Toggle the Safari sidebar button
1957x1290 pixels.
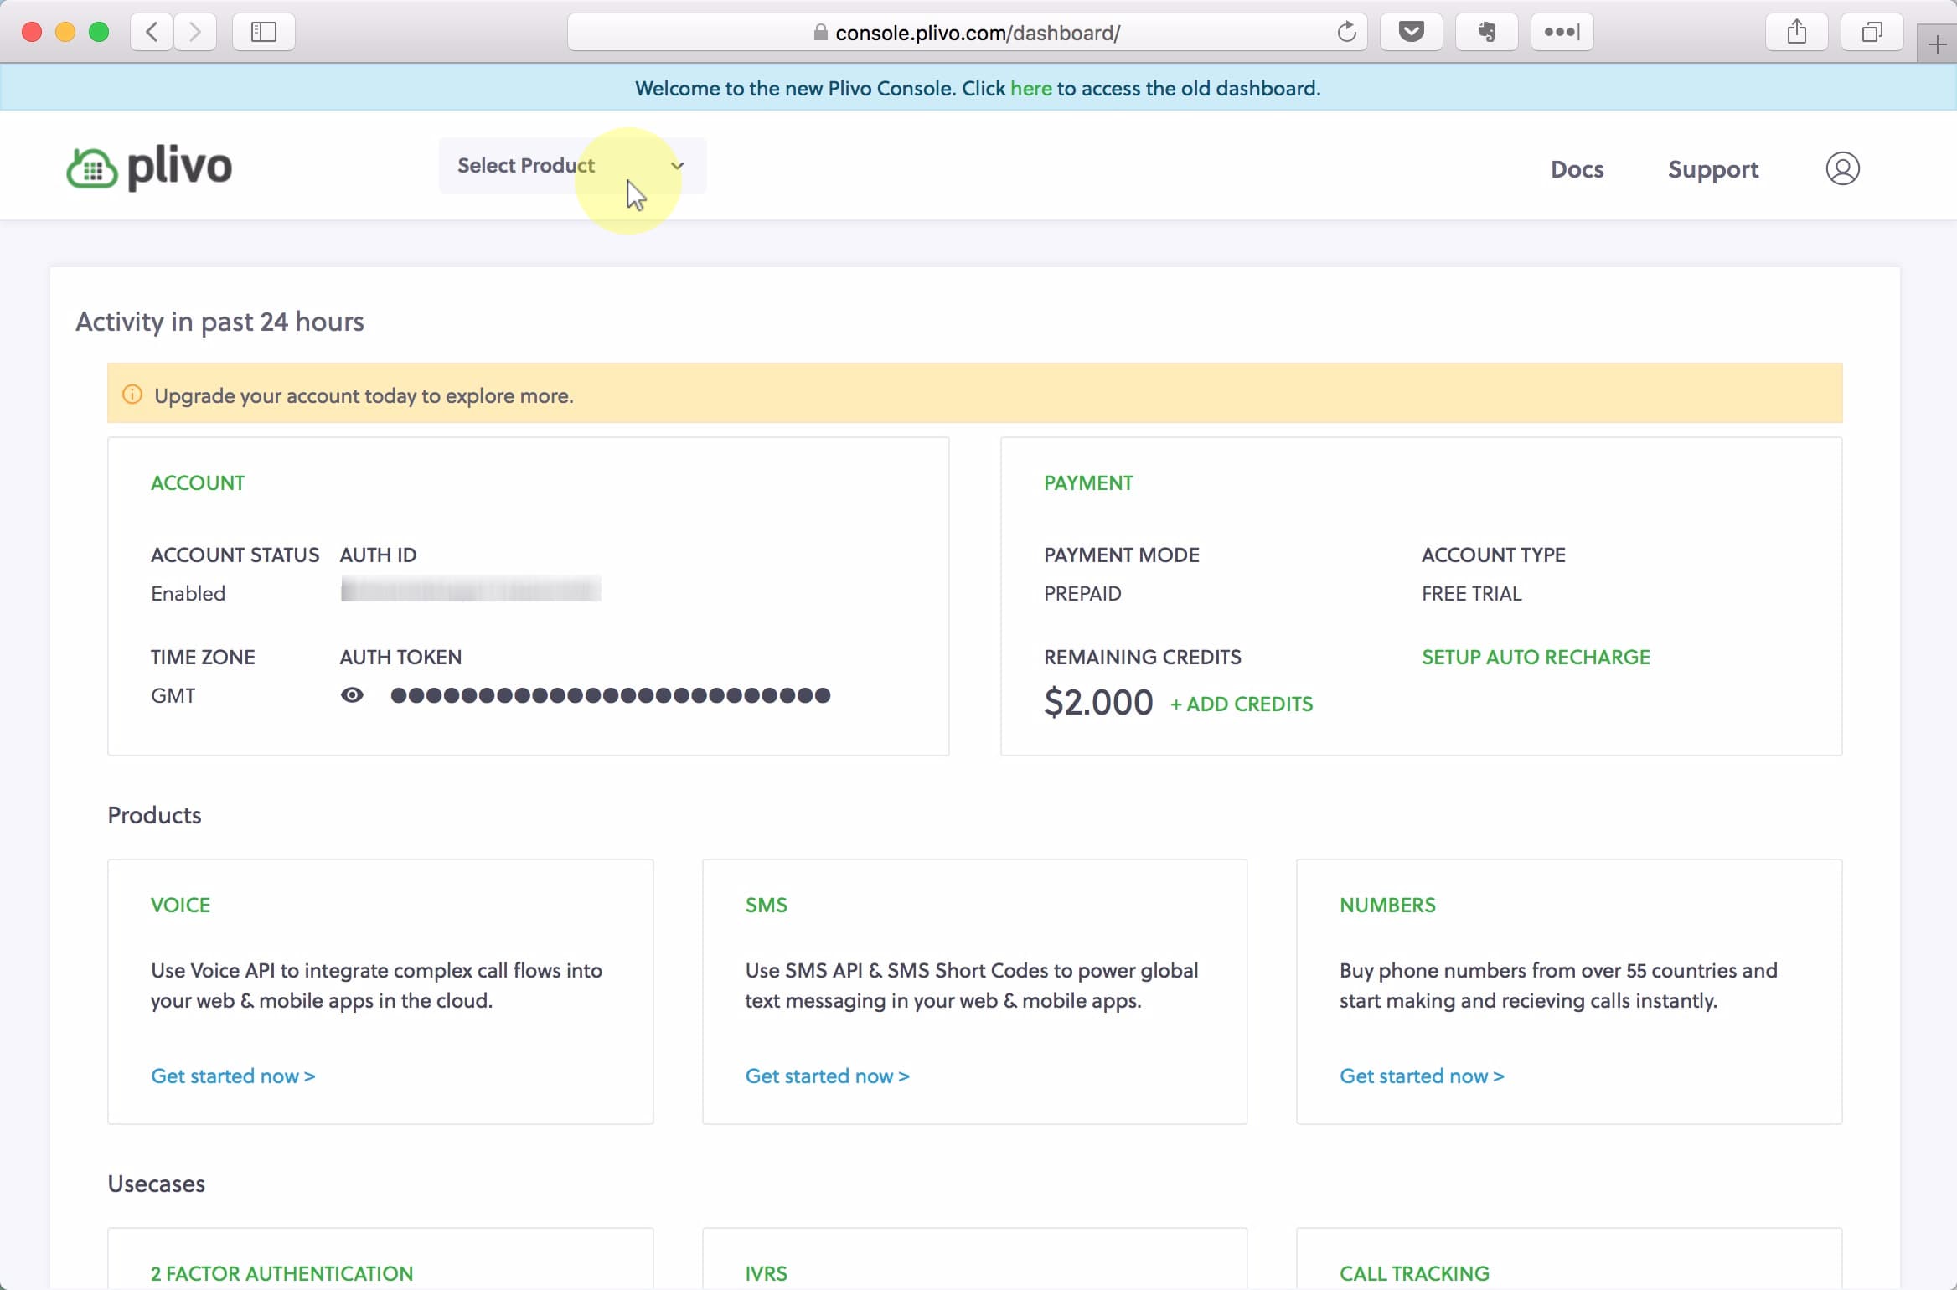(x=264, y=33)
